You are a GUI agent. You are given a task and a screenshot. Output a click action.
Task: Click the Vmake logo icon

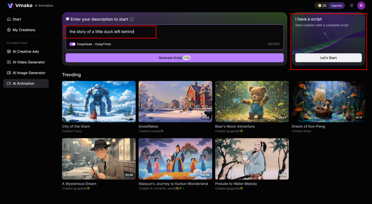click(10, 6)
